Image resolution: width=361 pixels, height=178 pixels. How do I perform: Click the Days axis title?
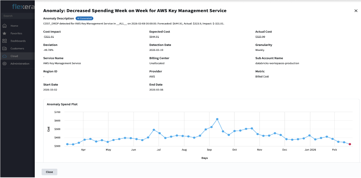(x=205, y=158)
